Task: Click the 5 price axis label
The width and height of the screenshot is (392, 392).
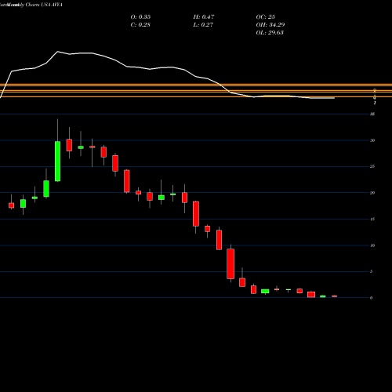Action: (x=371, y=272)
